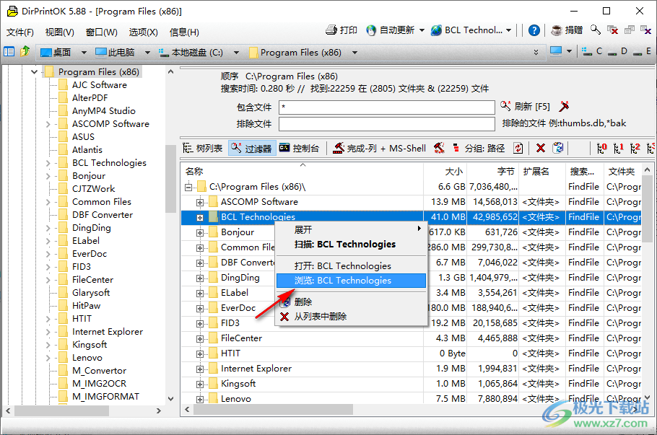The height and width of the screenshot is (435, 657).
Task: Click the red X delete icon in list toolbar
Action: point(540,148)
